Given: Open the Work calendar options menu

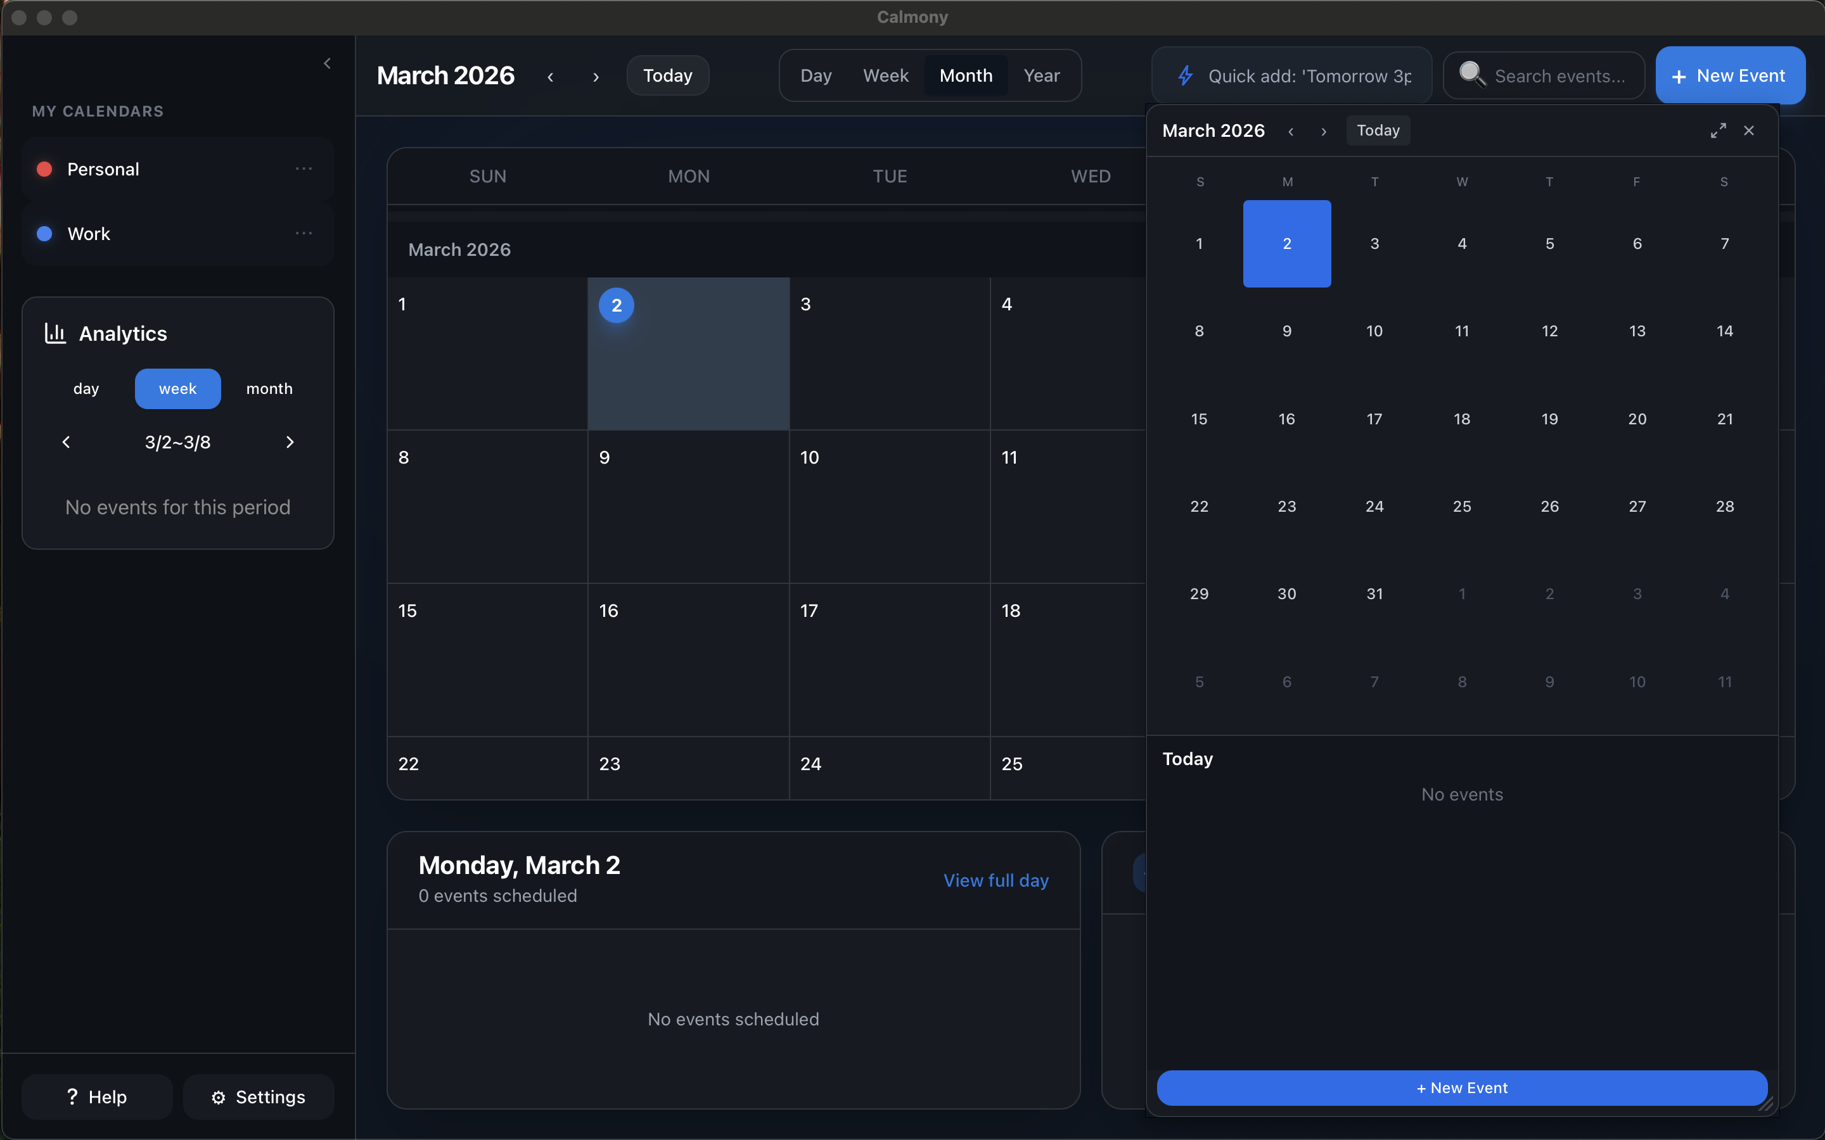Looking at the screenshot, I should (x=305, y=233).
